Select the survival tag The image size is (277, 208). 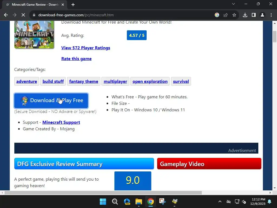pos(181,81)
